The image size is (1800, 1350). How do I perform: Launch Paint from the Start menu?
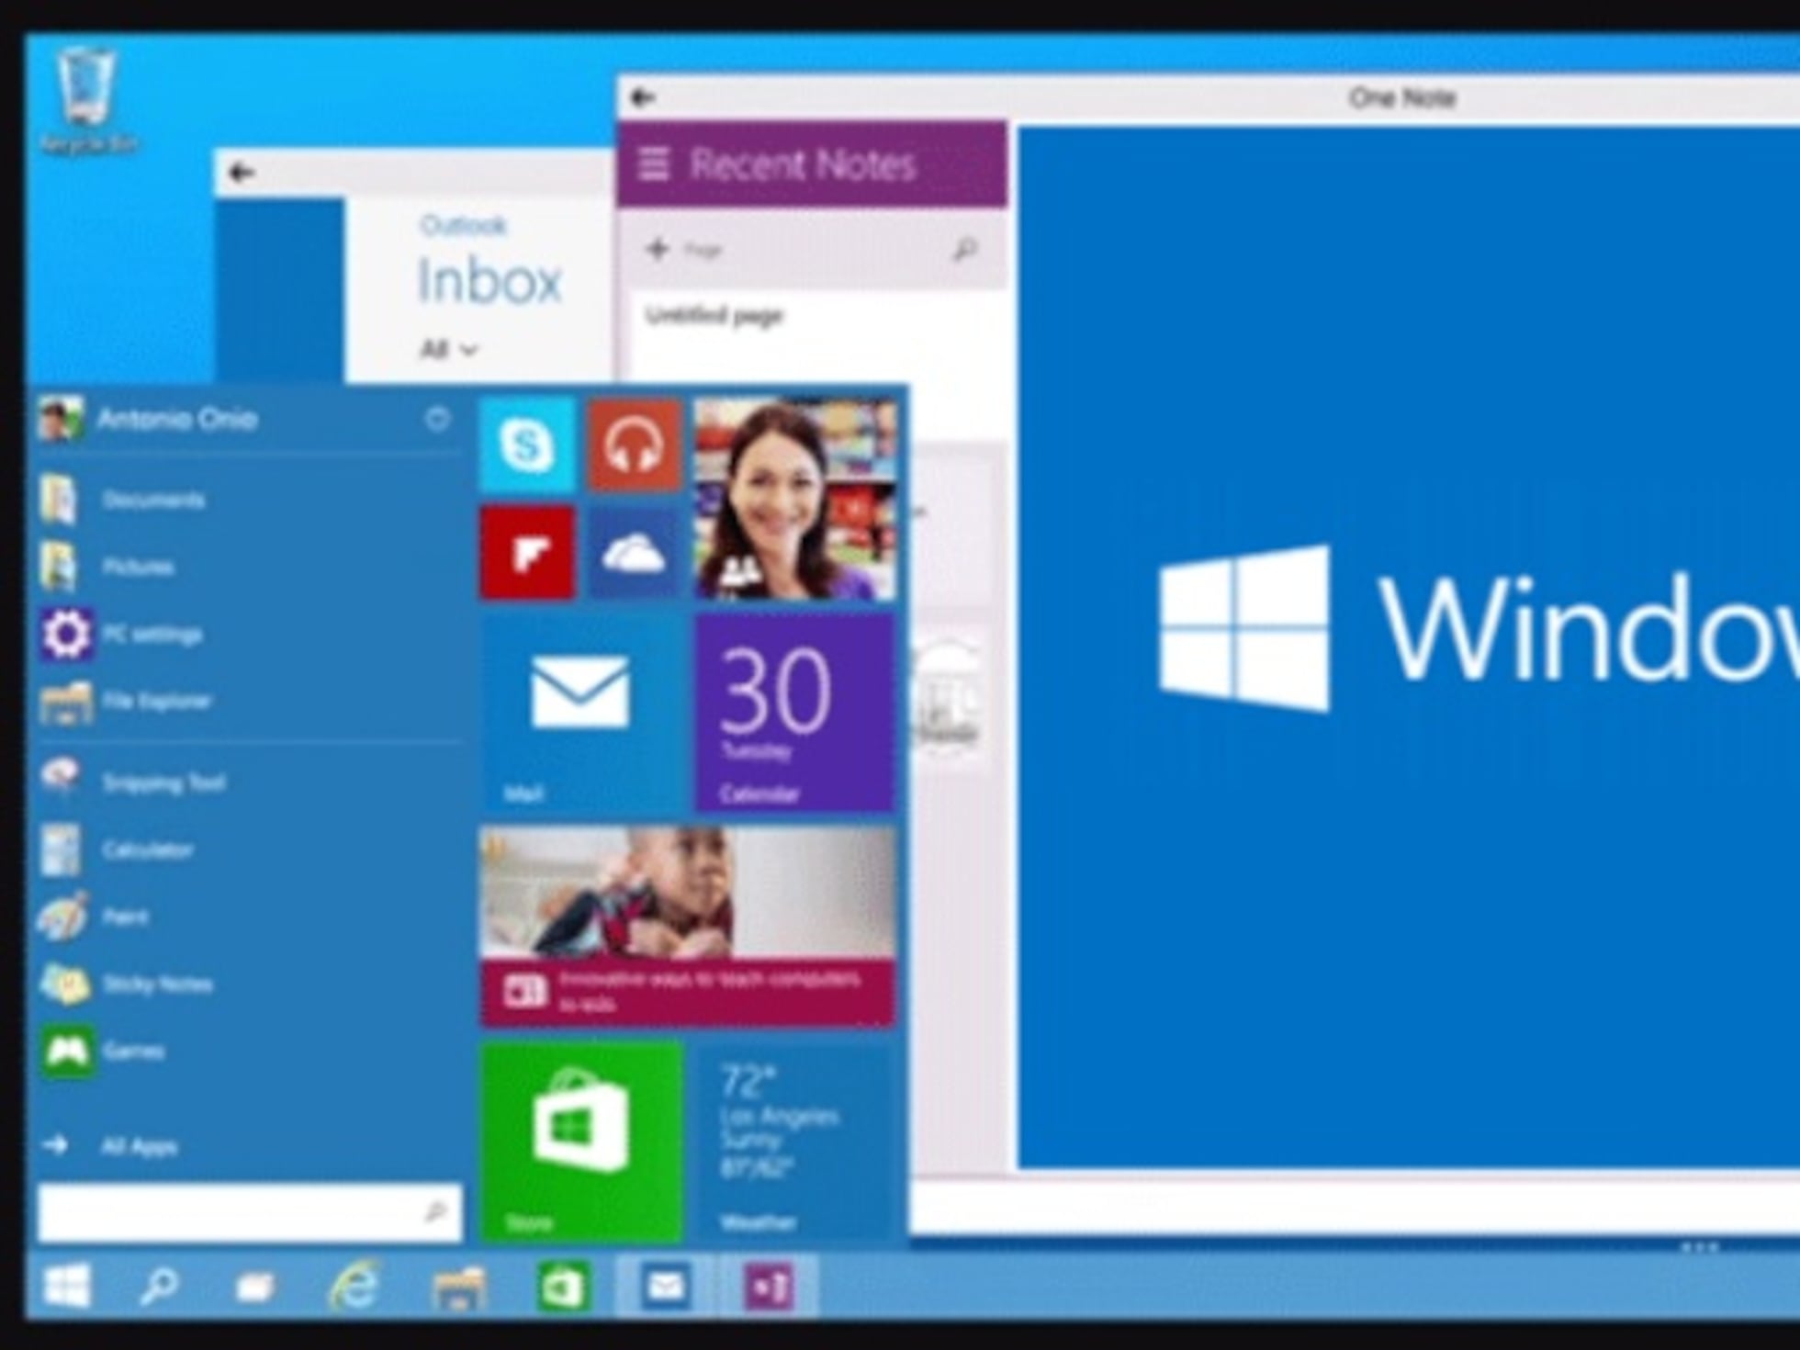click(x=95, y=917)
